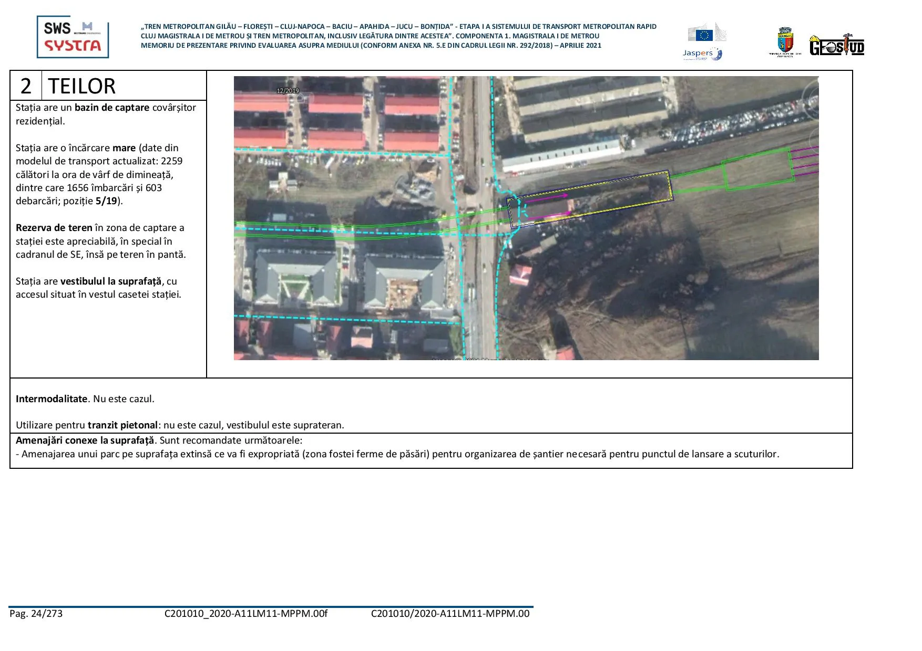The image size is (922, 651).
Task: Click the bold text 'bazin de captare'
Action: pos(111,108)
